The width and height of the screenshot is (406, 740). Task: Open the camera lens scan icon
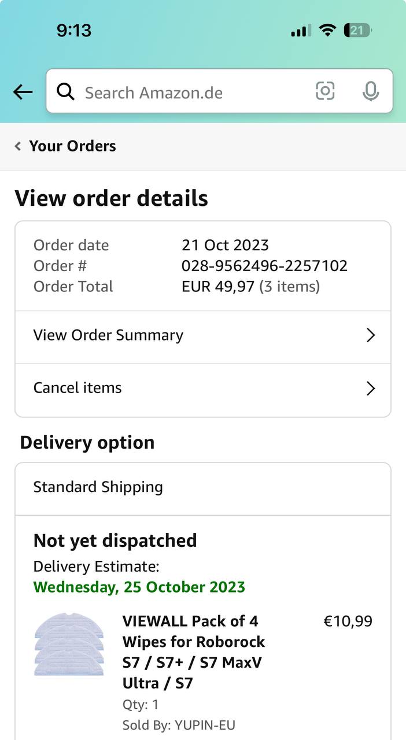tap(325, 91)
